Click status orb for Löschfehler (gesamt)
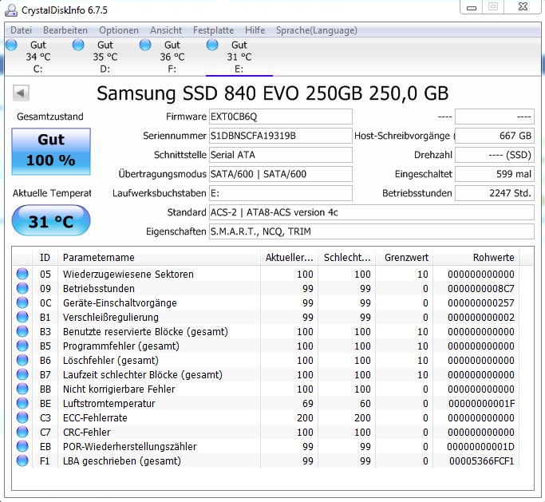This screenshot has height=502, width=545. click(22, 360)
